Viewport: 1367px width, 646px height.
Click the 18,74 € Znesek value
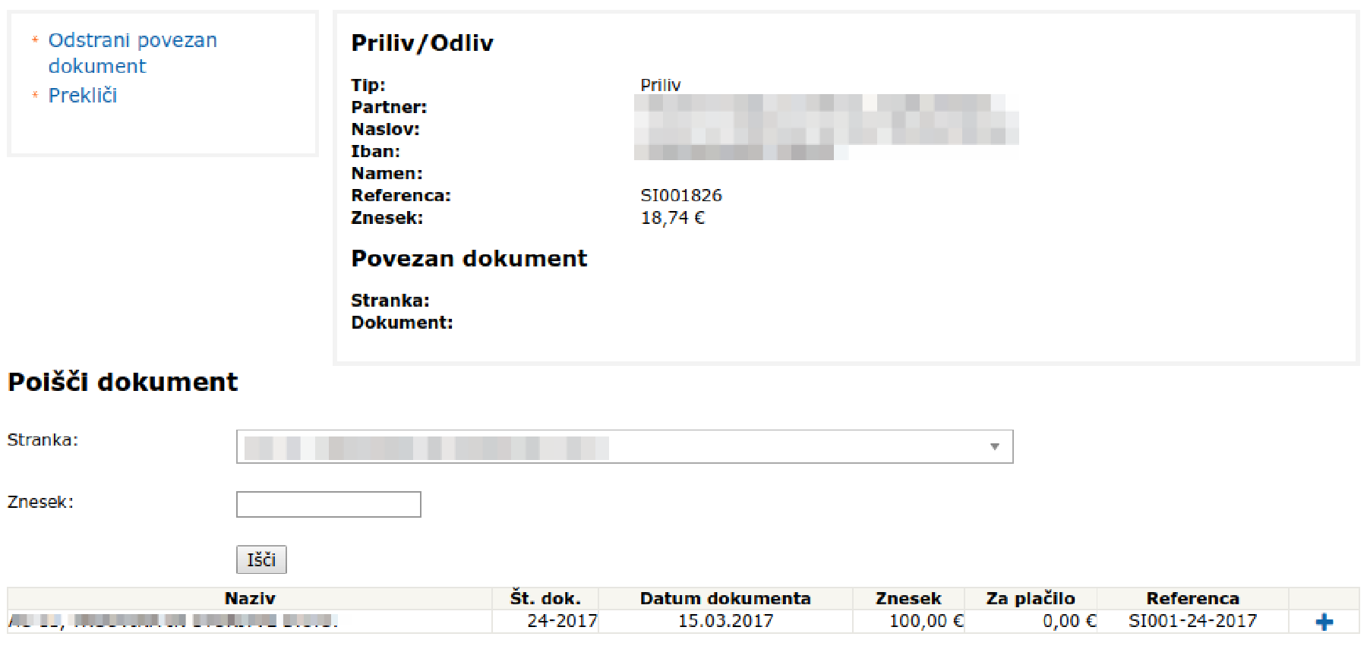point(672,218)
